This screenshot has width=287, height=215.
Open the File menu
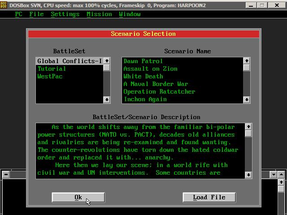coord(36,14)
